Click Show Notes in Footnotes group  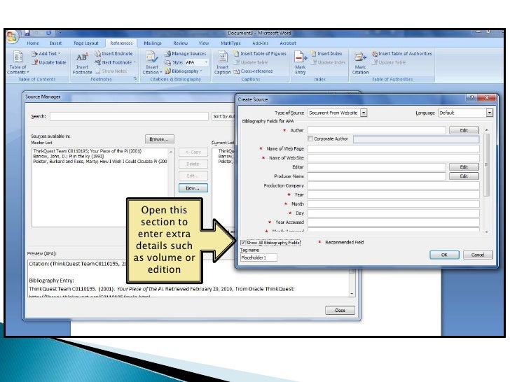pyautogui.click(x=111, y=71)
